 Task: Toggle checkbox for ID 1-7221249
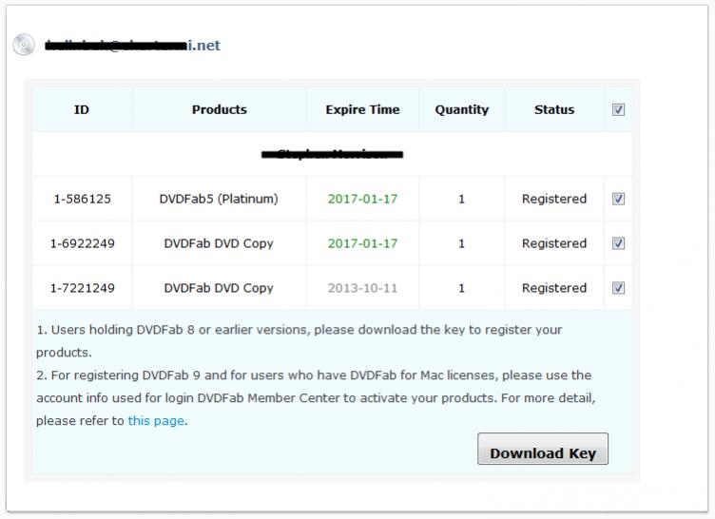[619, 288]
